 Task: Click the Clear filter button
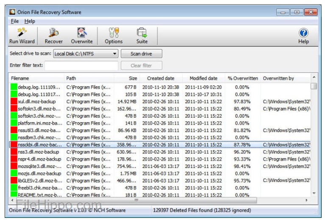142,66
